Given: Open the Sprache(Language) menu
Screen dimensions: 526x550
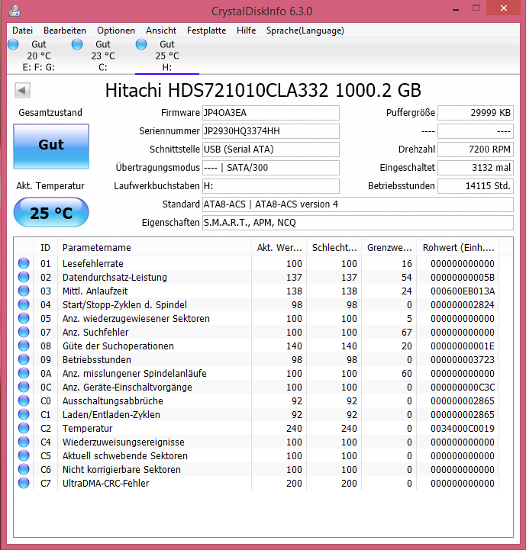Looking at the screenshot, I should (305, 31).
